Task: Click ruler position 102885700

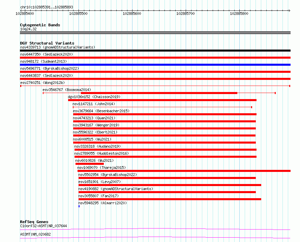Action: 185,13
